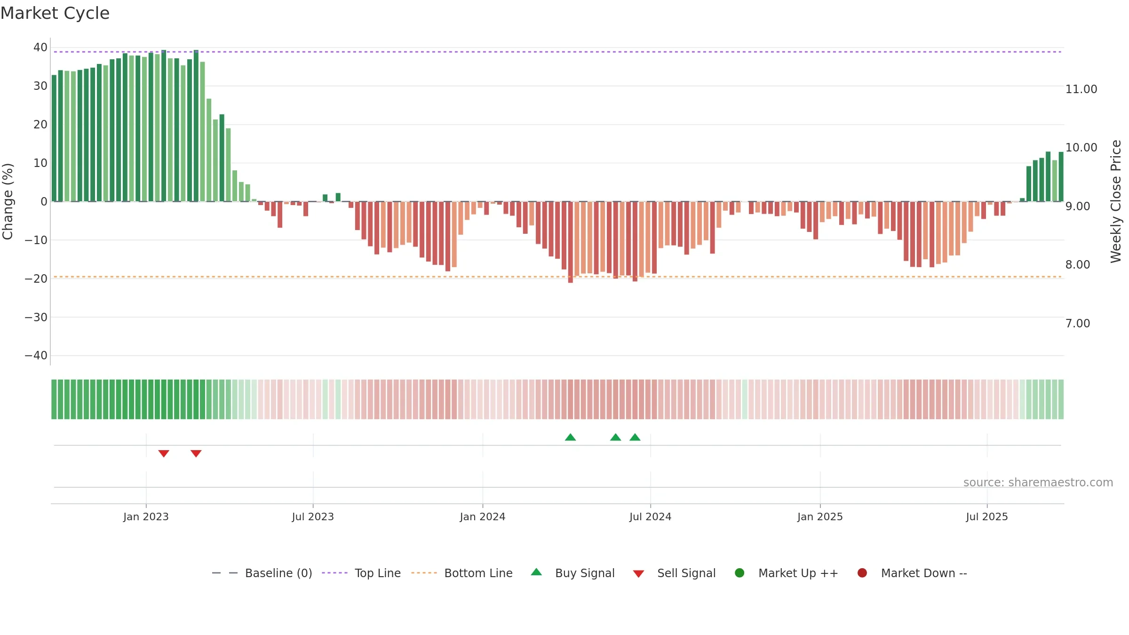Click the −20 tick on the Change axis
Screen dimensions: 1129x635
(36, 278)
